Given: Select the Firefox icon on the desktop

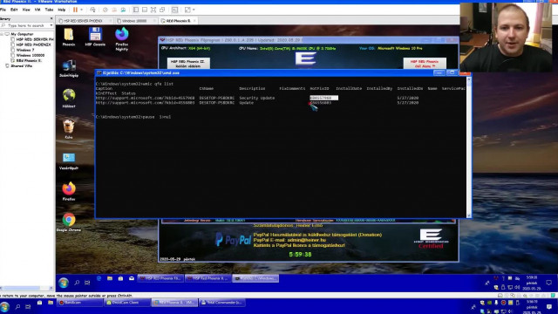Looking at the screenshot, I should (x=69, y=191).
